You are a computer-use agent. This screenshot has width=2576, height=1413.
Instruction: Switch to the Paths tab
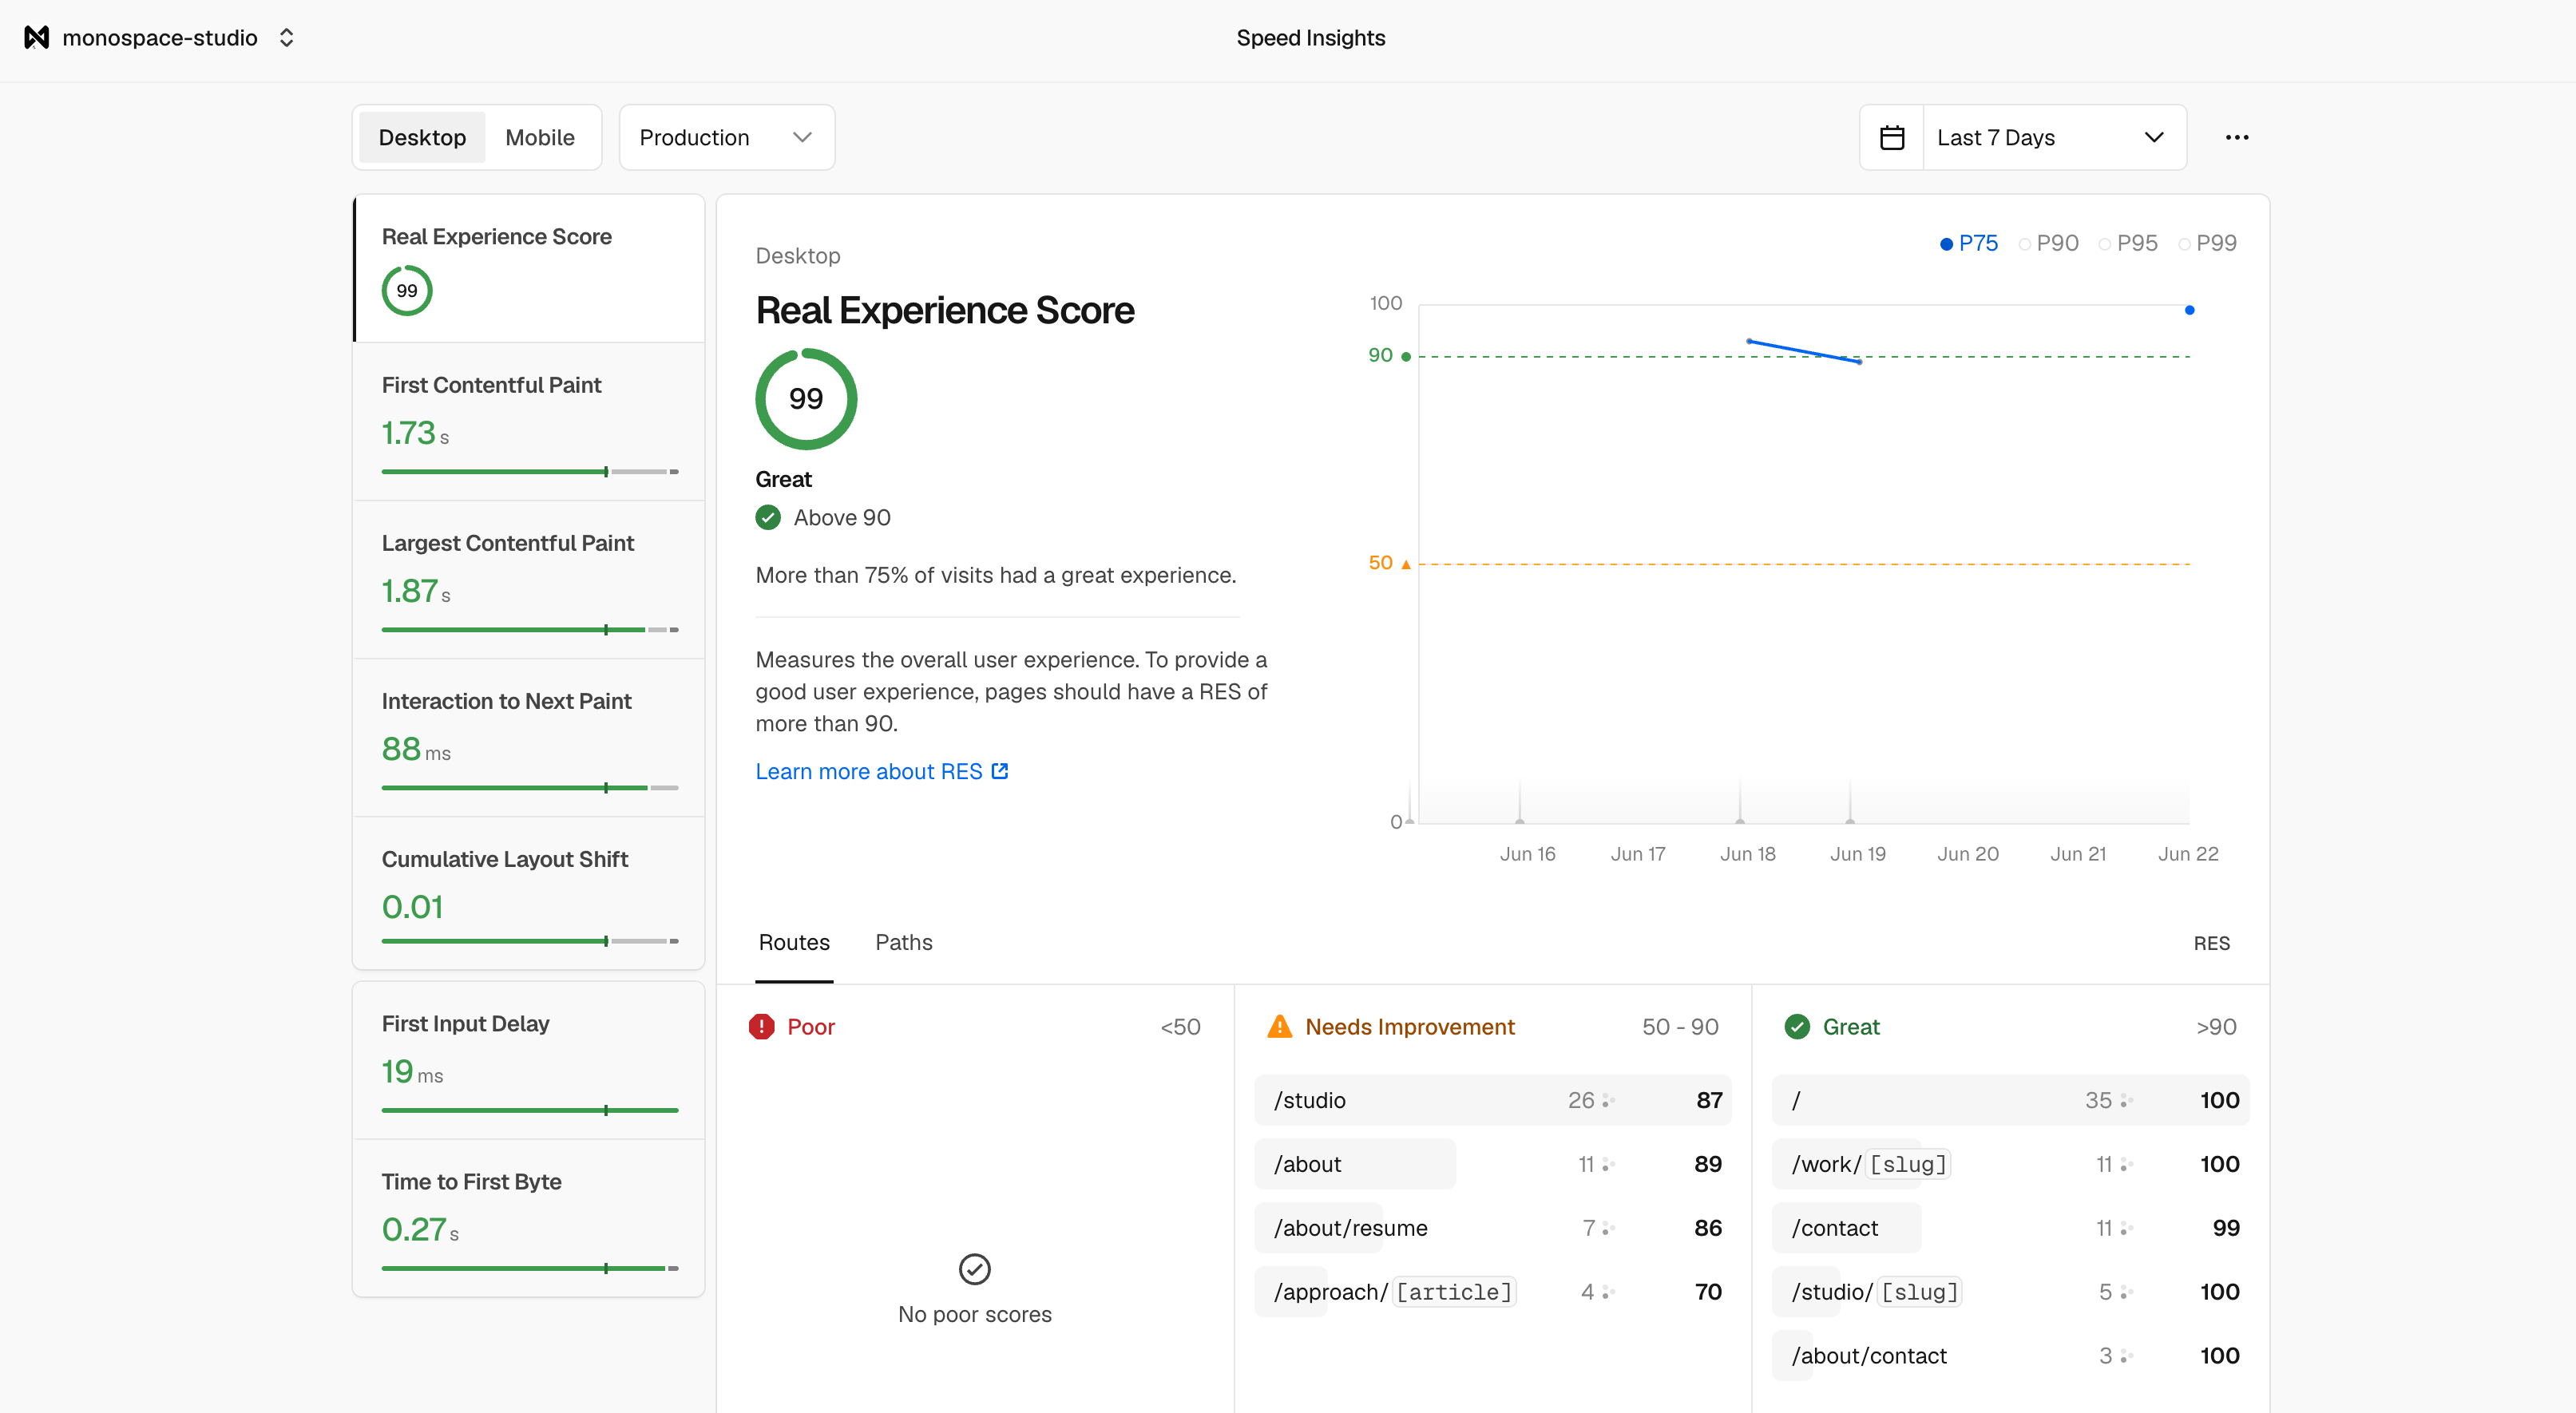903,942
